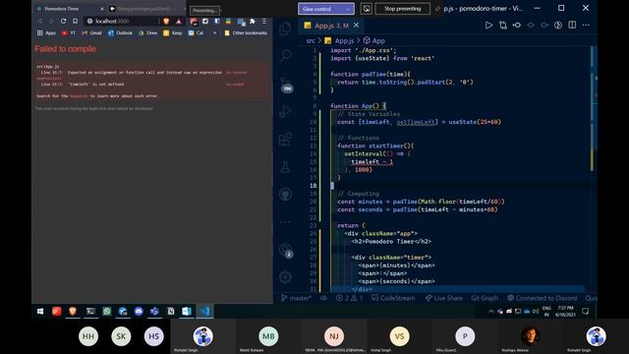Viewport: 629px width, 354px height.
Task: Open WhatsApp from taskbar
Action: coord(107,311)
